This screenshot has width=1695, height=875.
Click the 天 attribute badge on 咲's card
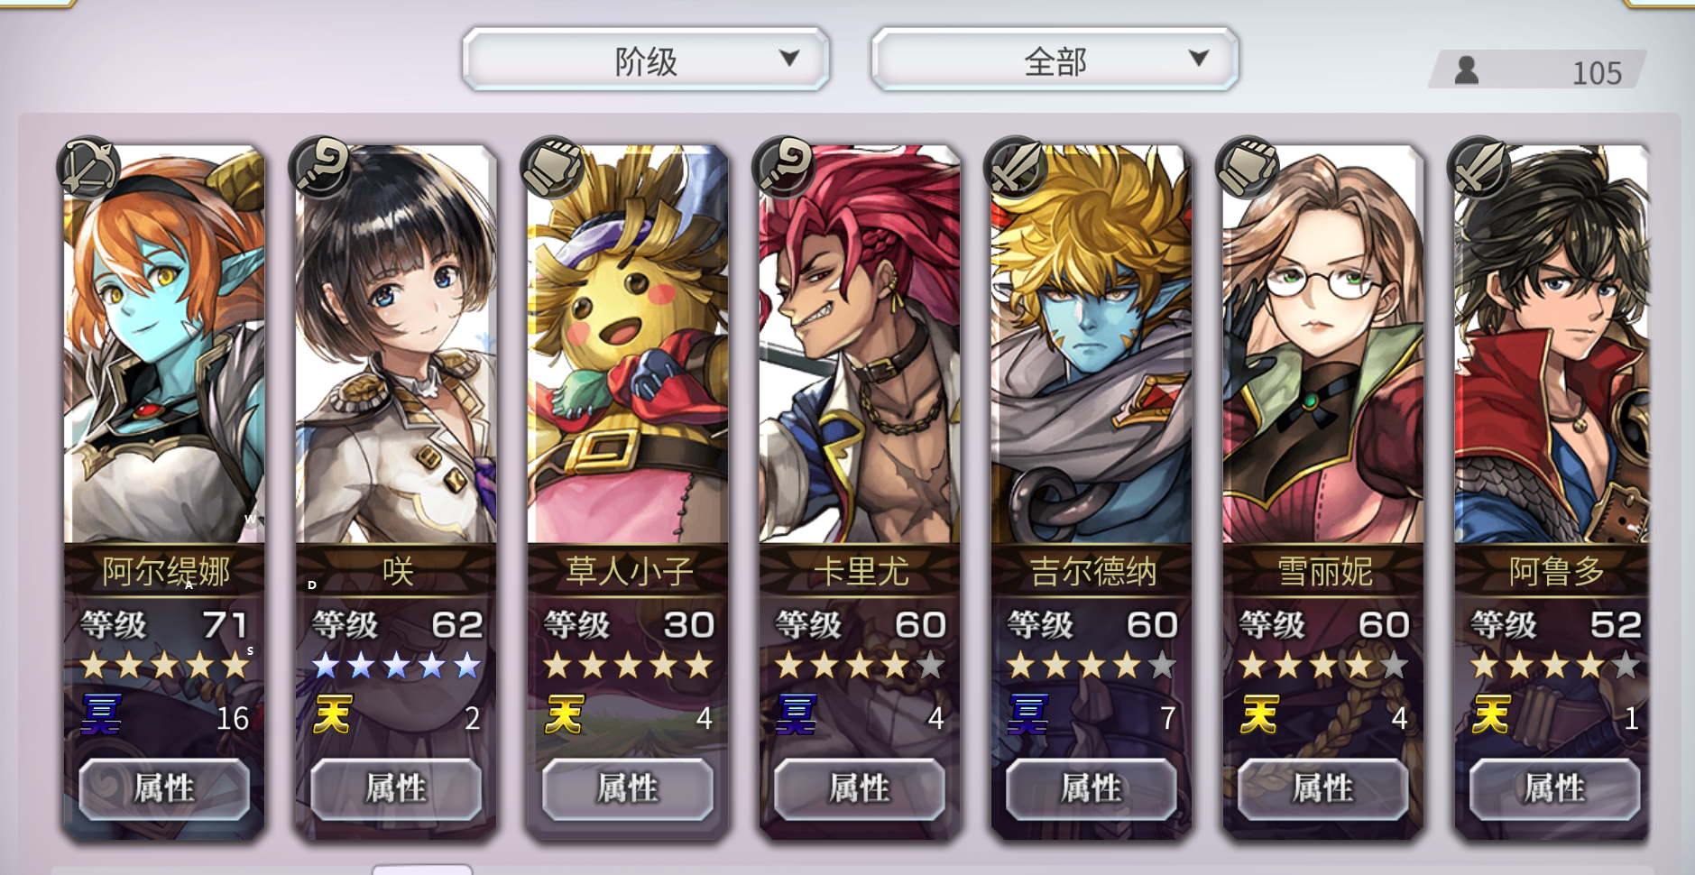(333, 715)
